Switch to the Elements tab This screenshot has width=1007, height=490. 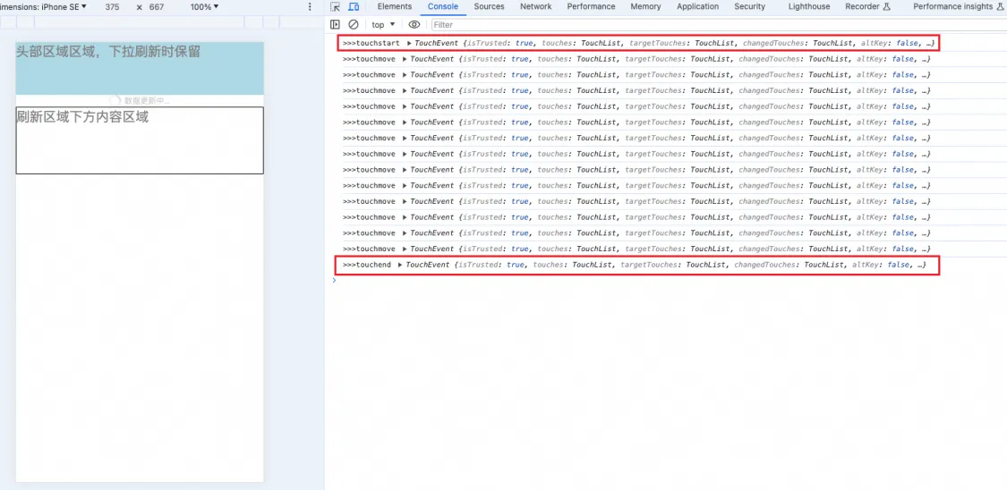(x=394, y=6)
